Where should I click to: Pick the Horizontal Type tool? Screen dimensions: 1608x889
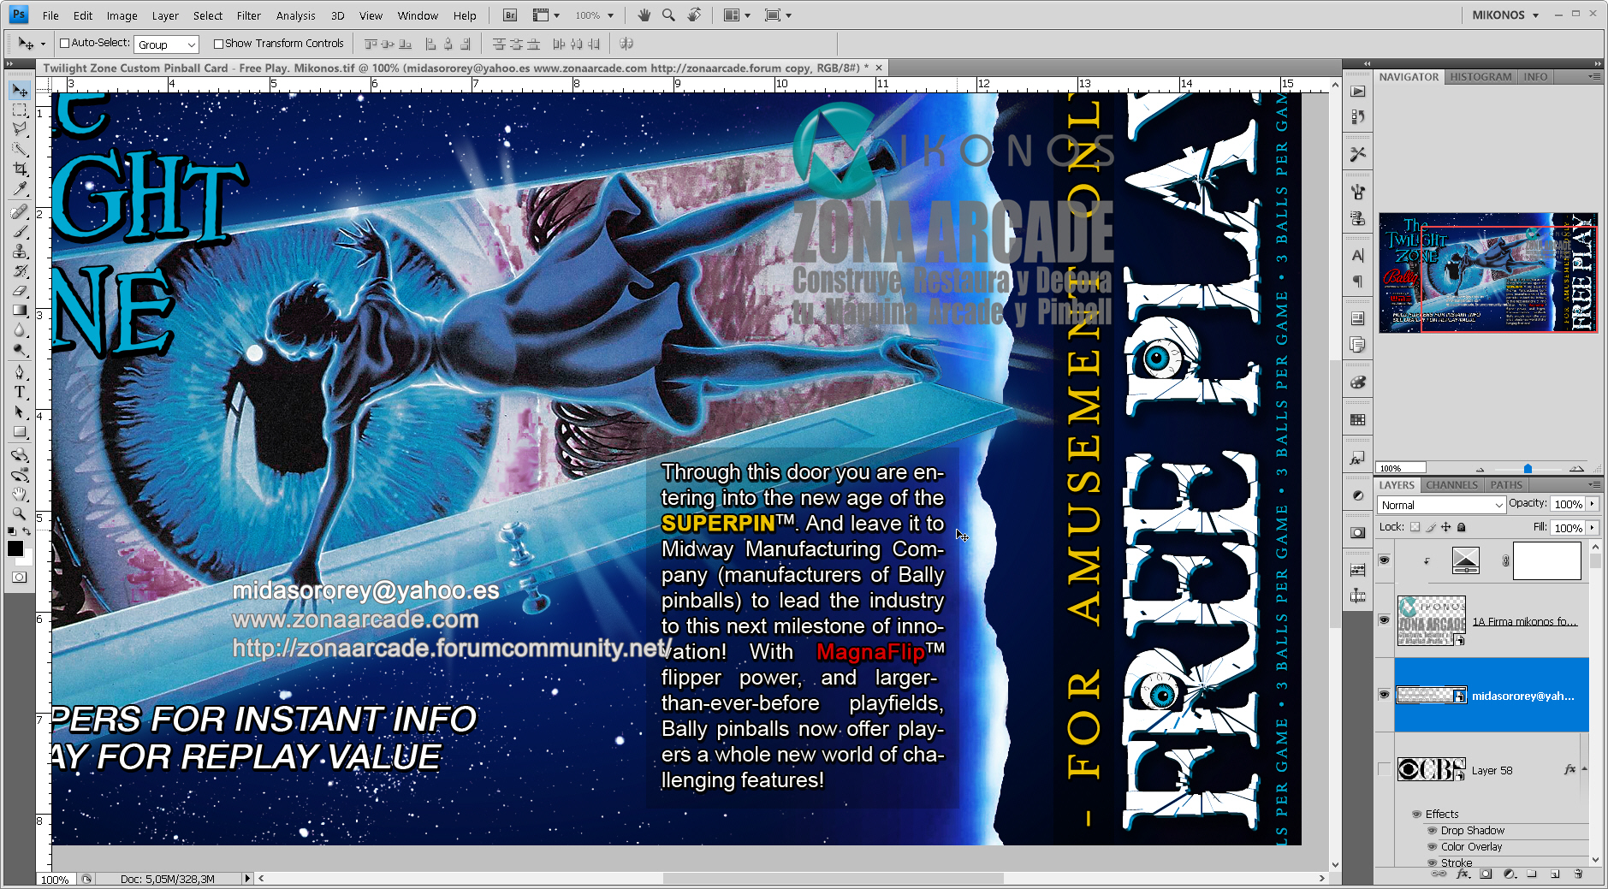(x=20, y=392)
